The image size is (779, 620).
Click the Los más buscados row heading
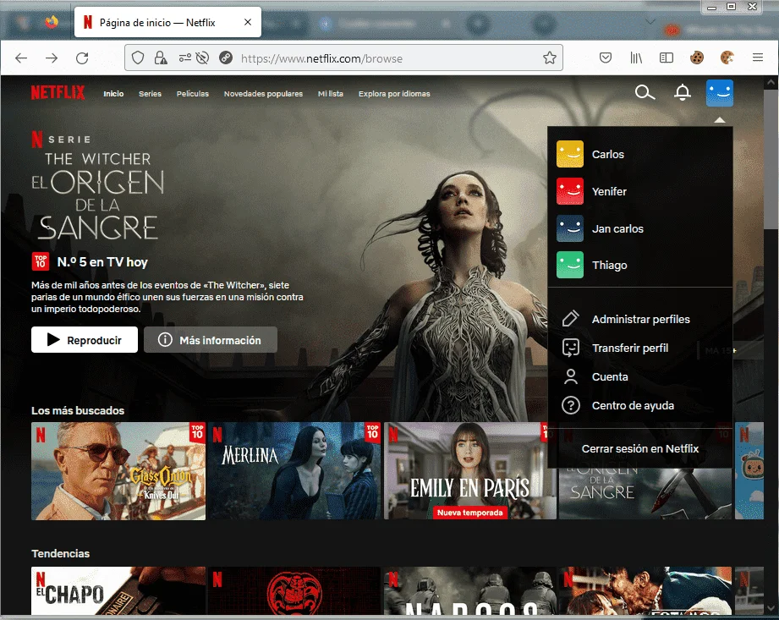(x=78, y=410)
